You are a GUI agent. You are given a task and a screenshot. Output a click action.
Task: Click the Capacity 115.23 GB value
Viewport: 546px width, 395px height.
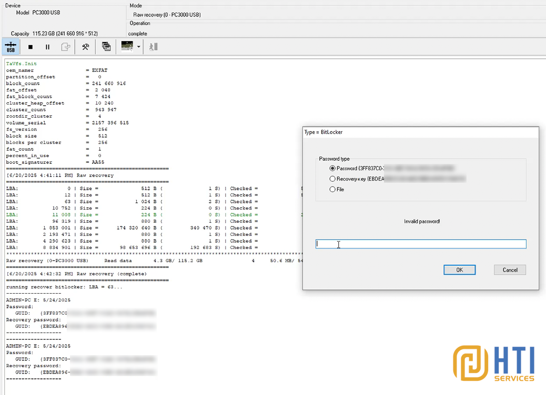coord(65,34)
